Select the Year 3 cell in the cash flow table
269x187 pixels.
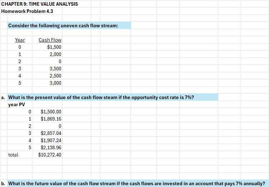[x=20, y=69]
